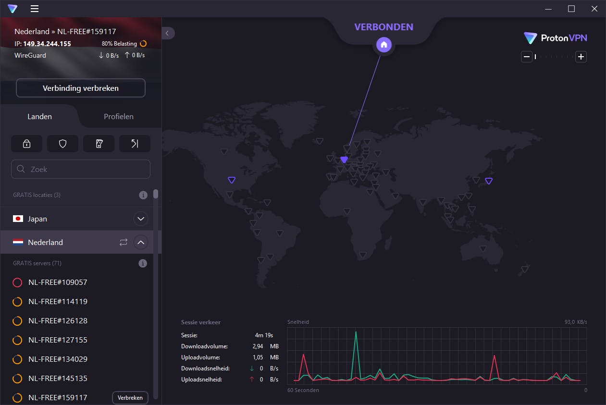Click the connected Netherlands map marker
This screenshot has width=606, height=405.
point(344,160)
